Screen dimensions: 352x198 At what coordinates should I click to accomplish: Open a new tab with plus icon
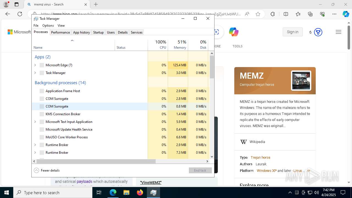[96, 4]
